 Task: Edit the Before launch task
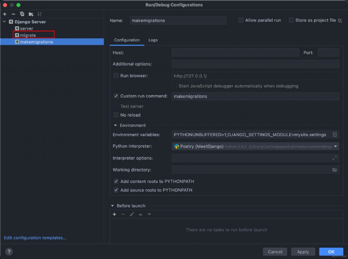(x=132, y=214)
